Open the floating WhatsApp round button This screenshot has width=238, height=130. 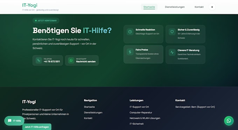(x=229, y=121)
